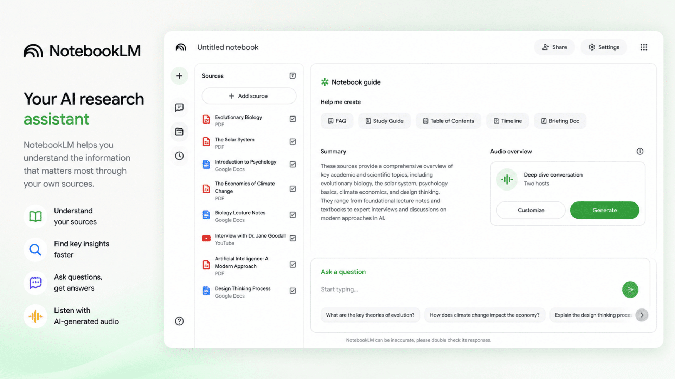Screen dimensions: 675x379
Task: Toggle select-all checkbox in Sources header
Action: point(292,76)
